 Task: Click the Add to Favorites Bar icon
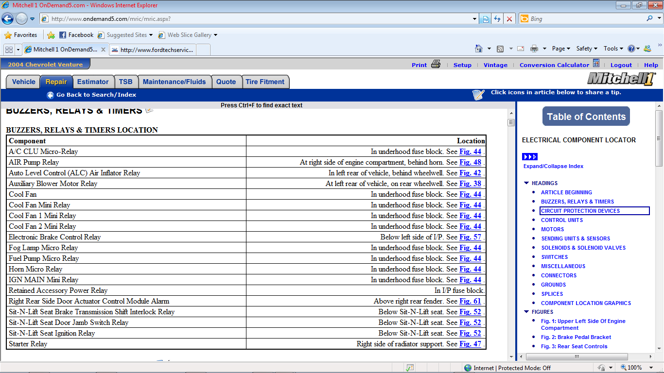pos(51,35)
